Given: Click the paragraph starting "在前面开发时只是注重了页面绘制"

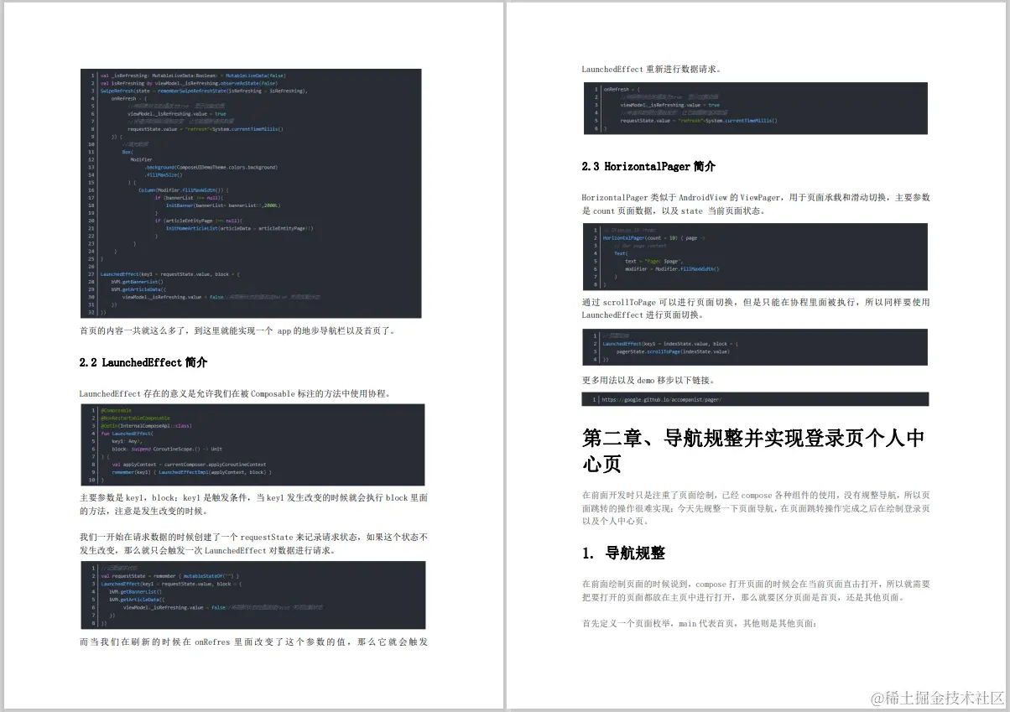Looking at the screenshot, I should pos(755,508).
